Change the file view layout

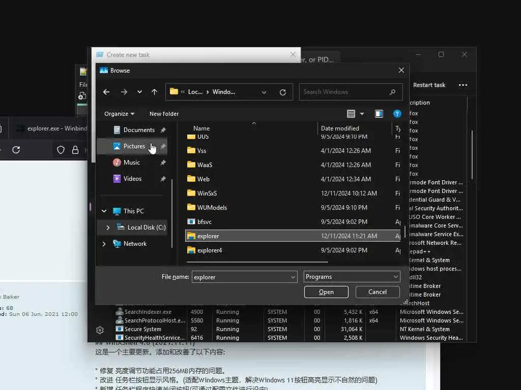pos(351,114)
